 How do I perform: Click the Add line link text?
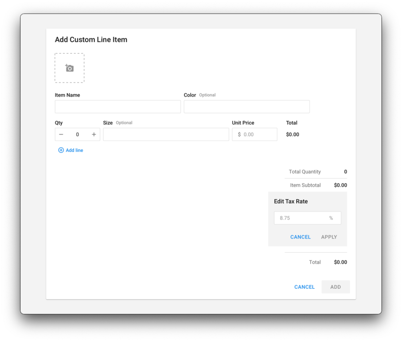(x=74, y=150)
